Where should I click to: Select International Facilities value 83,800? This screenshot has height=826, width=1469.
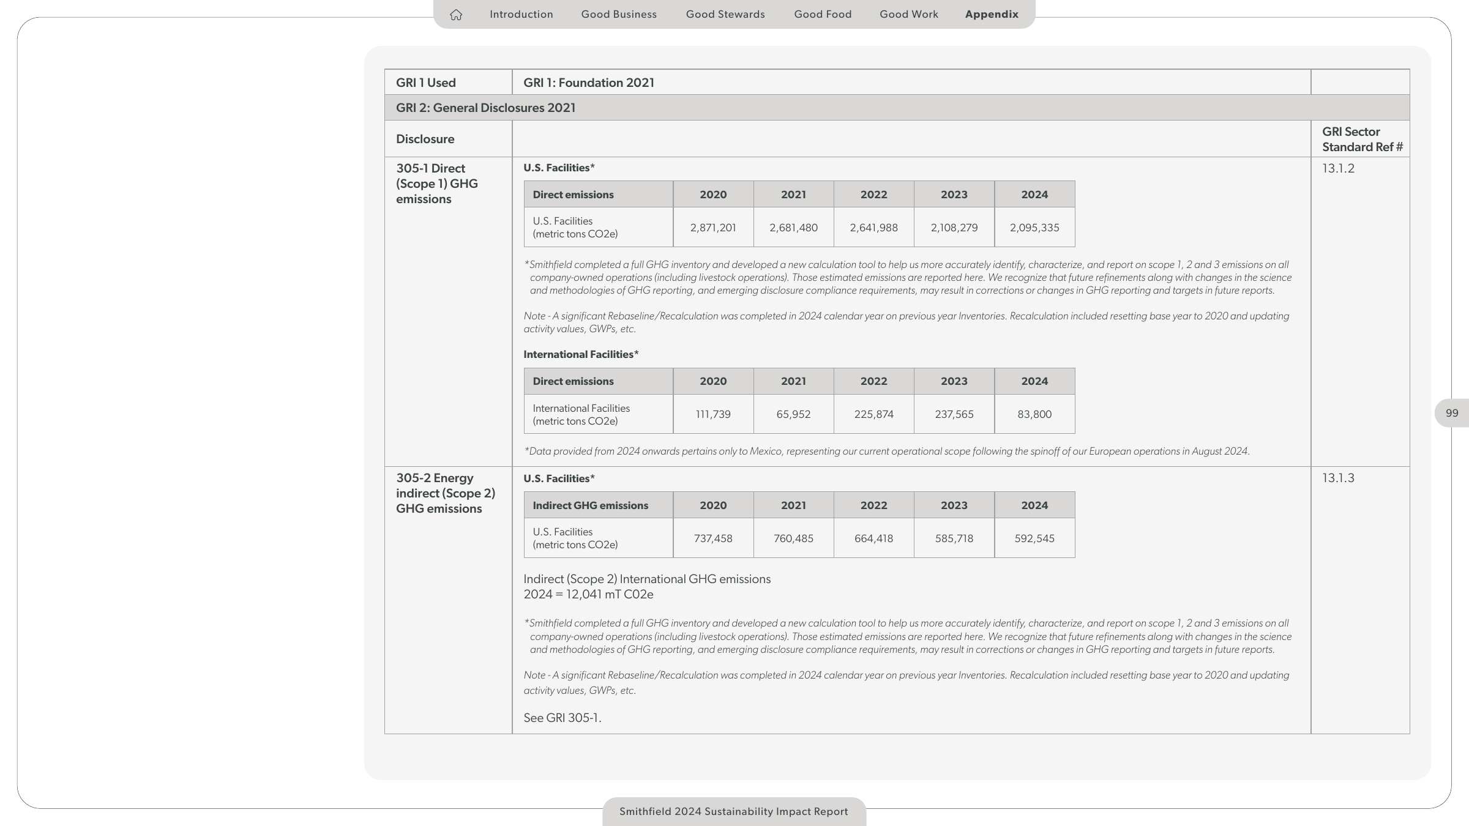pyautogui.click(x=1034, y=414)
